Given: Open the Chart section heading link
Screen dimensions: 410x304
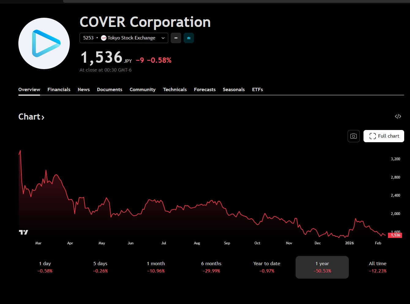Looking at the screenshot, I should pos(31,117).
